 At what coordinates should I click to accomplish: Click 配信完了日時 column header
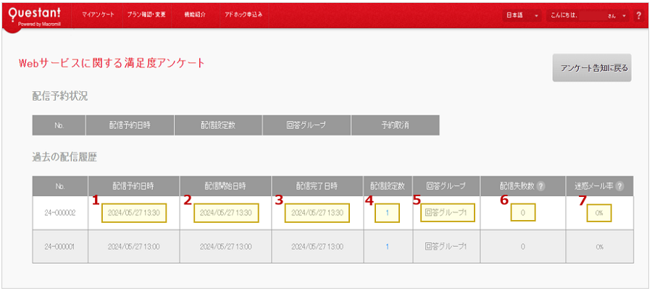317,186
